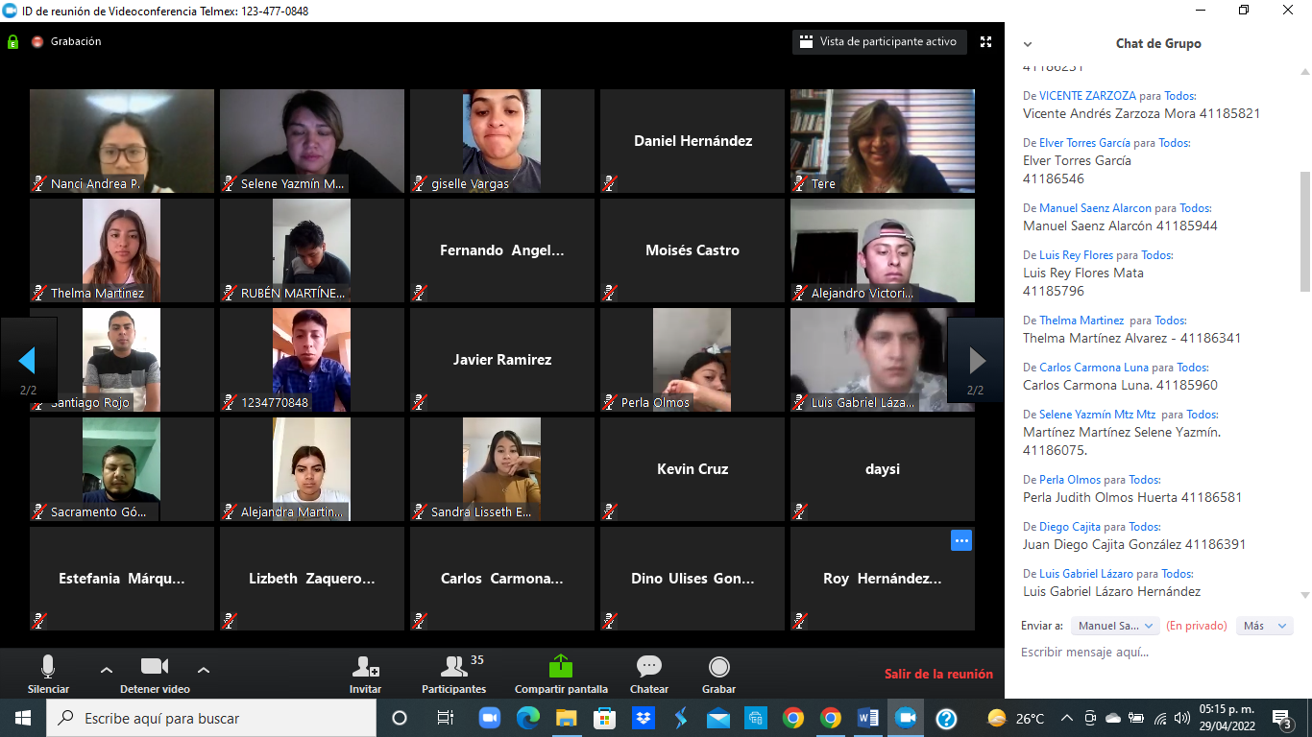Open the Participantes panel

click(x=453, y=667)
